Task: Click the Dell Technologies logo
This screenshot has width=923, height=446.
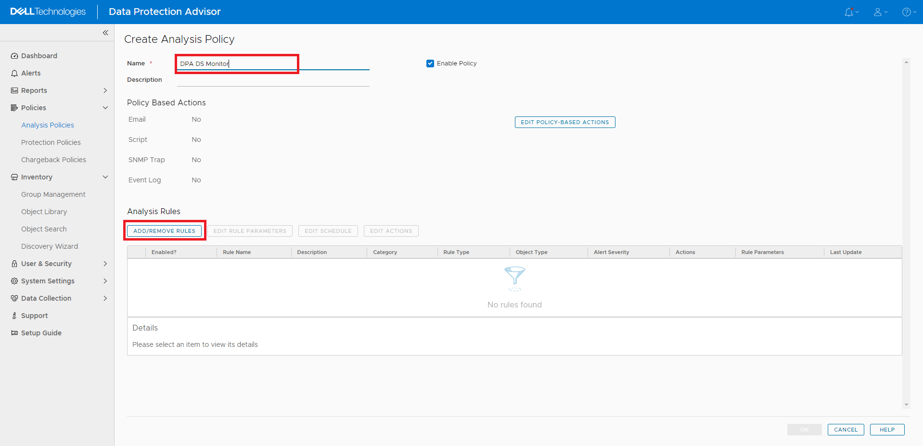Action: 47,12
